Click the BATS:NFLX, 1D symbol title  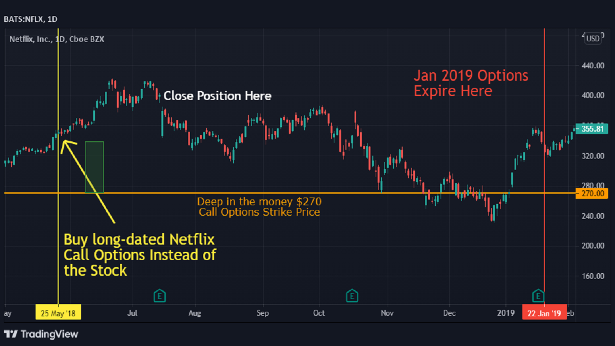[31, 19]
